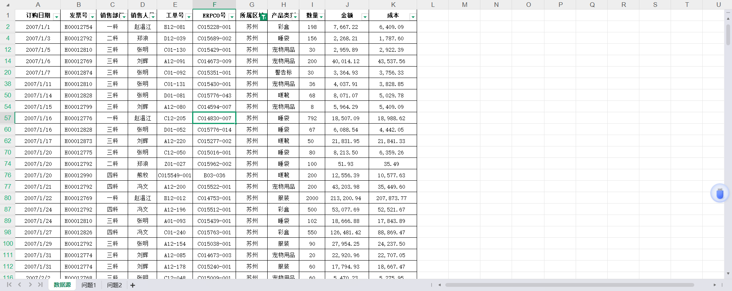
Task: Go to next sheet arrow
Action: [x=30, y=285]
